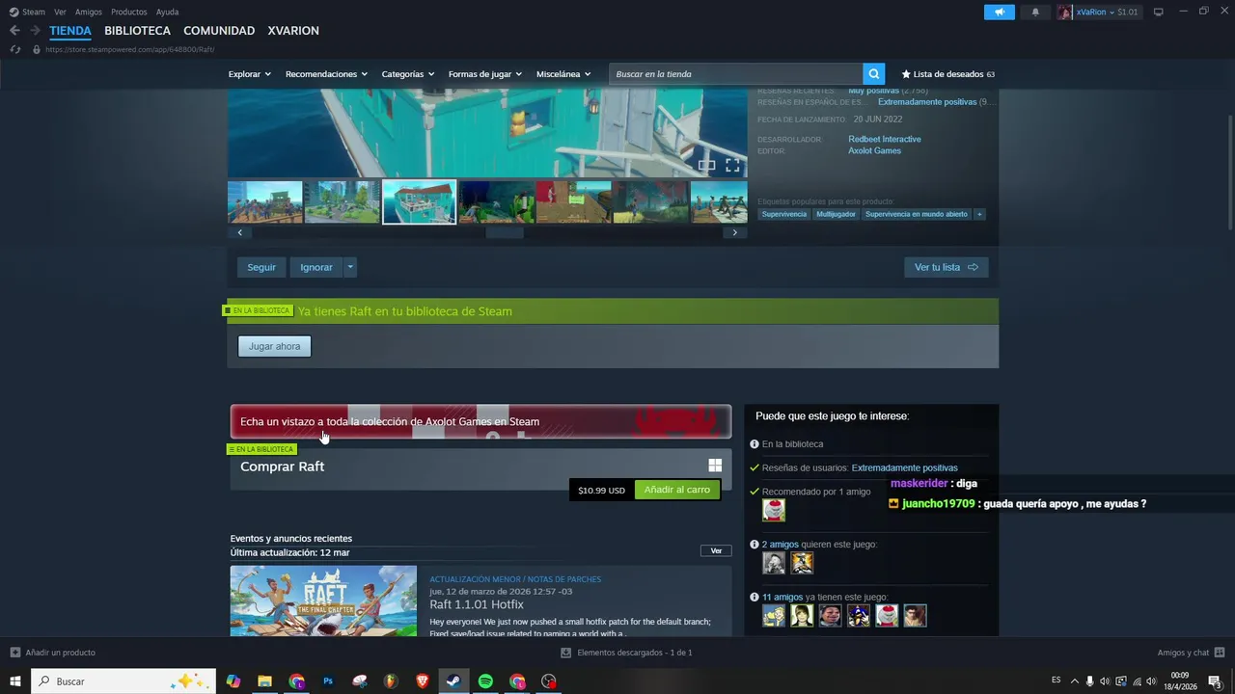
Task: Click the Ver button for recent events
Action: [x=716, y=551]
